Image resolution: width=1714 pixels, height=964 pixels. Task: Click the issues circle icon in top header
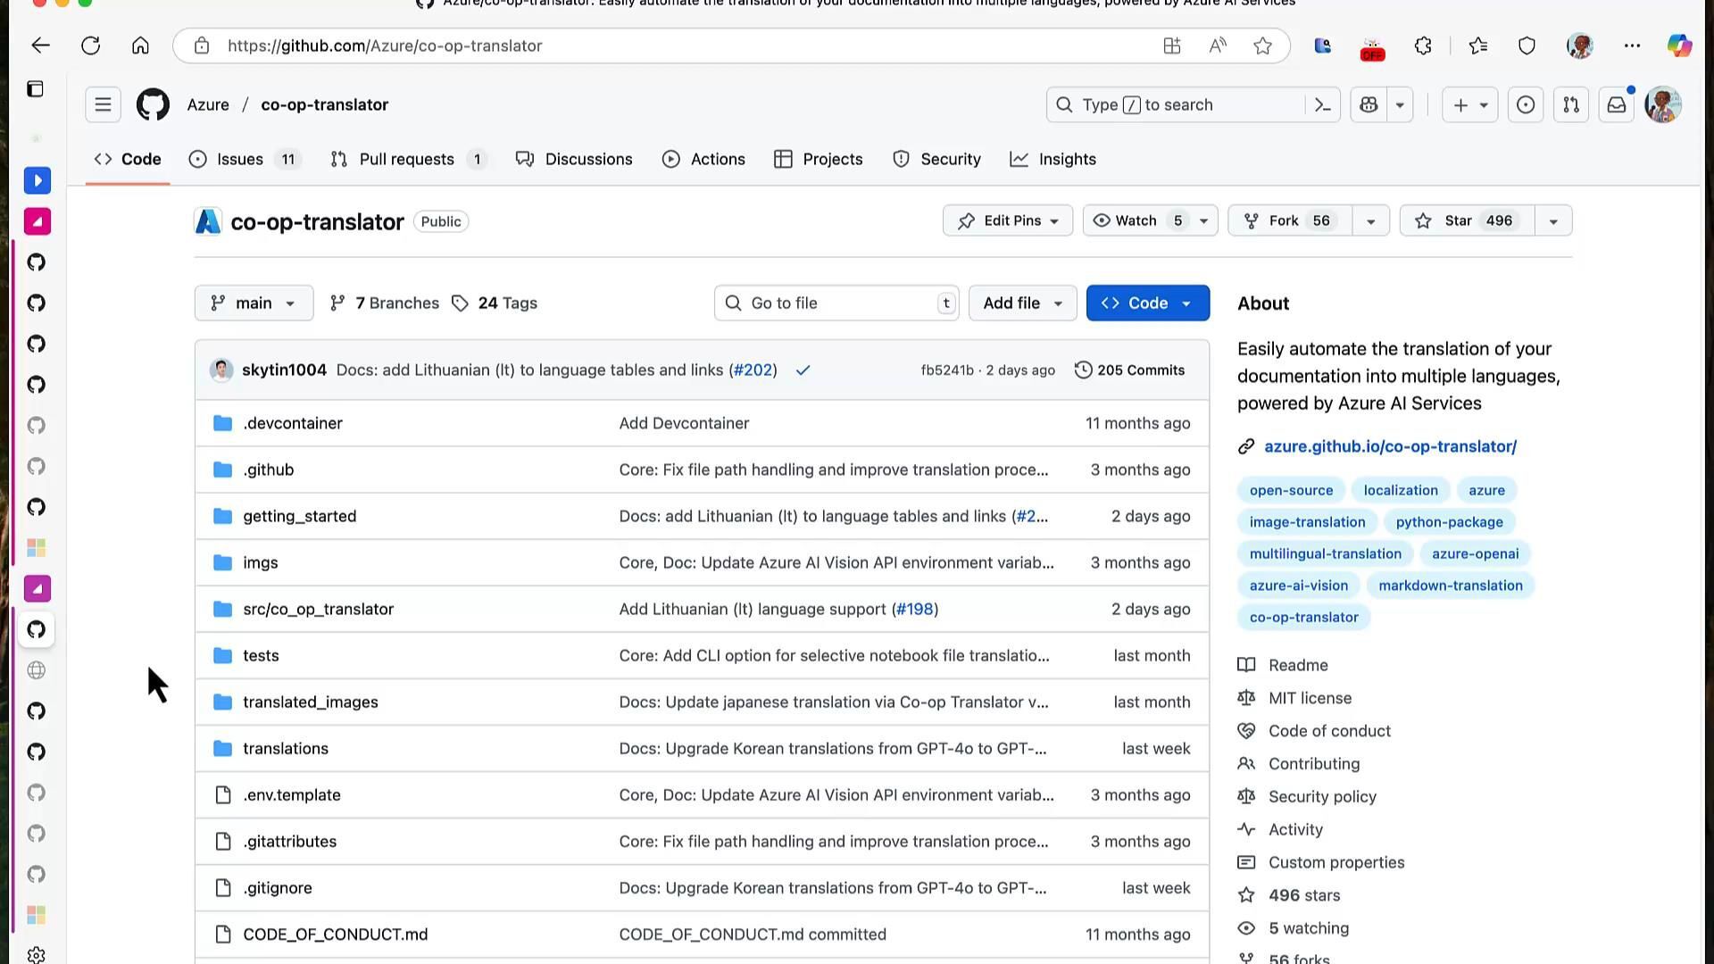(x=1526, y=105)
